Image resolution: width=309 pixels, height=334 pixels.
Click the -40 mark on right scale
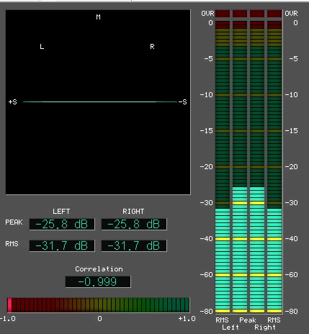pos(292,239)
